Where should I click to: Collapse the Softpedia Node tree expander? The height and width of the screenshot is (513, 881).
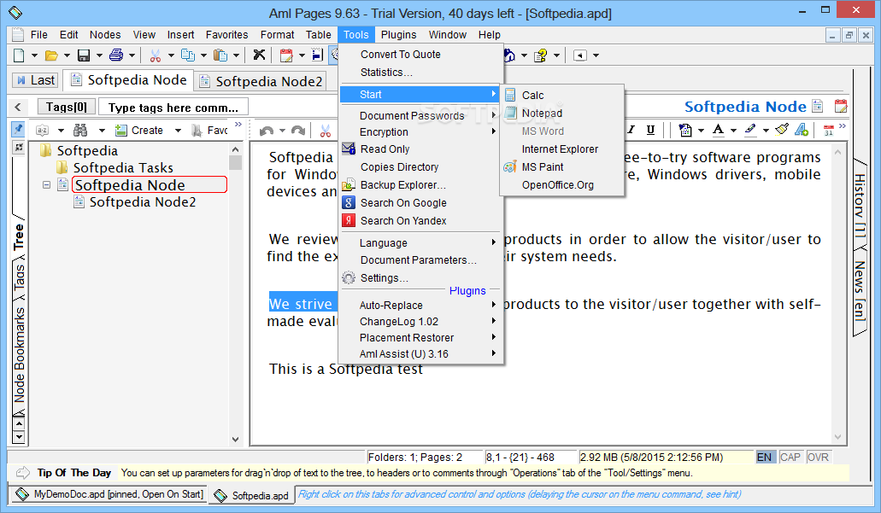(47, 184)
